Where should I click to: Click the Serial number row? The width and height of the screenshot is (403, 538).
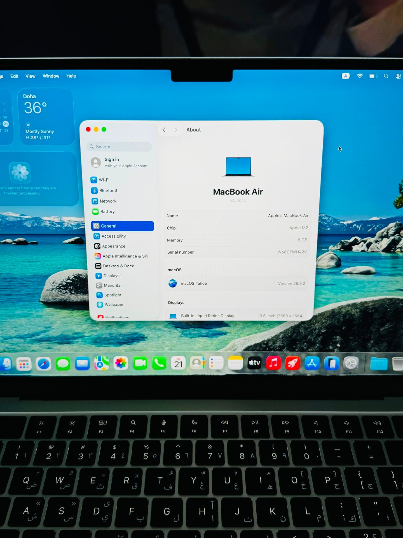pos(237,252)
